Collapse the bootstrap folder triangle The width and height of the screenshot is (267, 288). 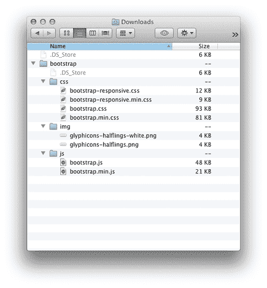pyautogui.click(x=33, y=63)
